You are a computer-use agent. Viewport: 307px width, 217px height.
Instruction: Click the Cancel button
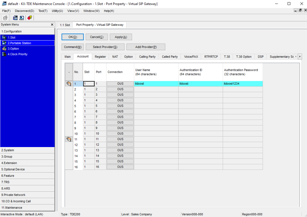pos(97,37)
